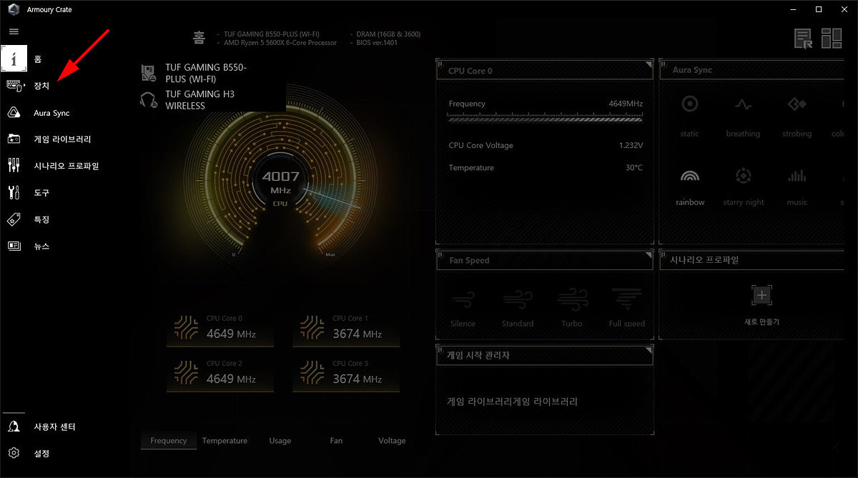Image resolution: width=858 pixels, height=478 pixels.
Task: Click the 4649MHz Frequency value
Action: click(626, 104)
